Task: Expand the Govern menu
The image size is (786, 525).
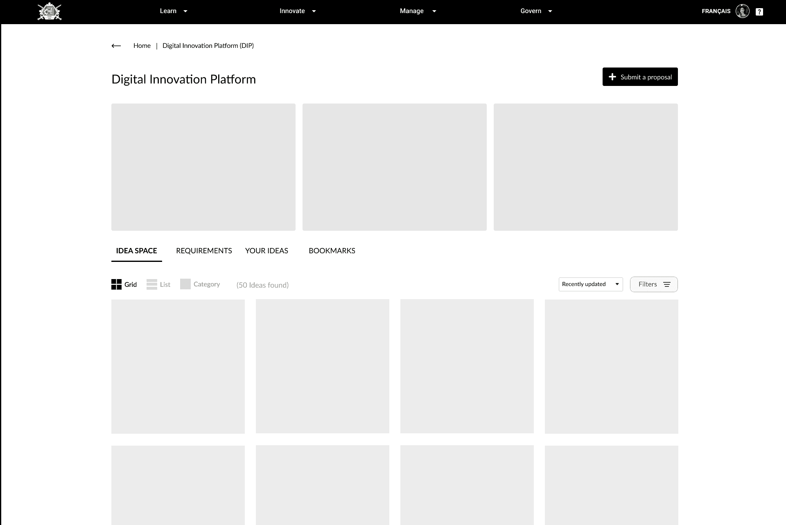Action: coord(536,11)
